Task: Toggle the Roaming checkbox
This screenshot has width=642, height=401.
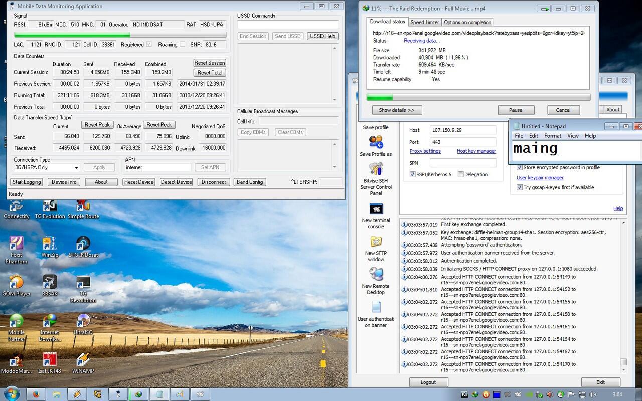Action: (x=182, y=45)
